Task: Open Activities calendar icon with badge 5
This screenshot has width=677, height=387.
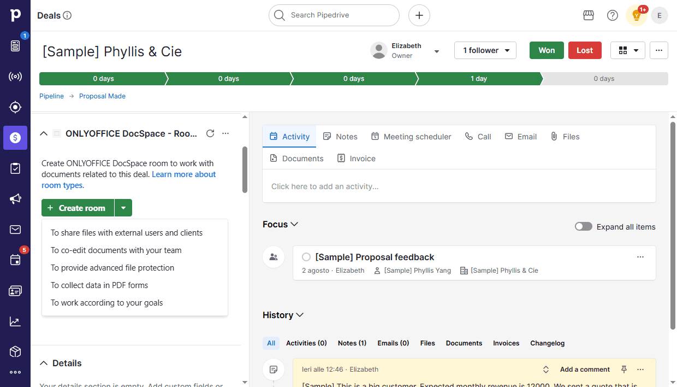Action: point(15,260)
